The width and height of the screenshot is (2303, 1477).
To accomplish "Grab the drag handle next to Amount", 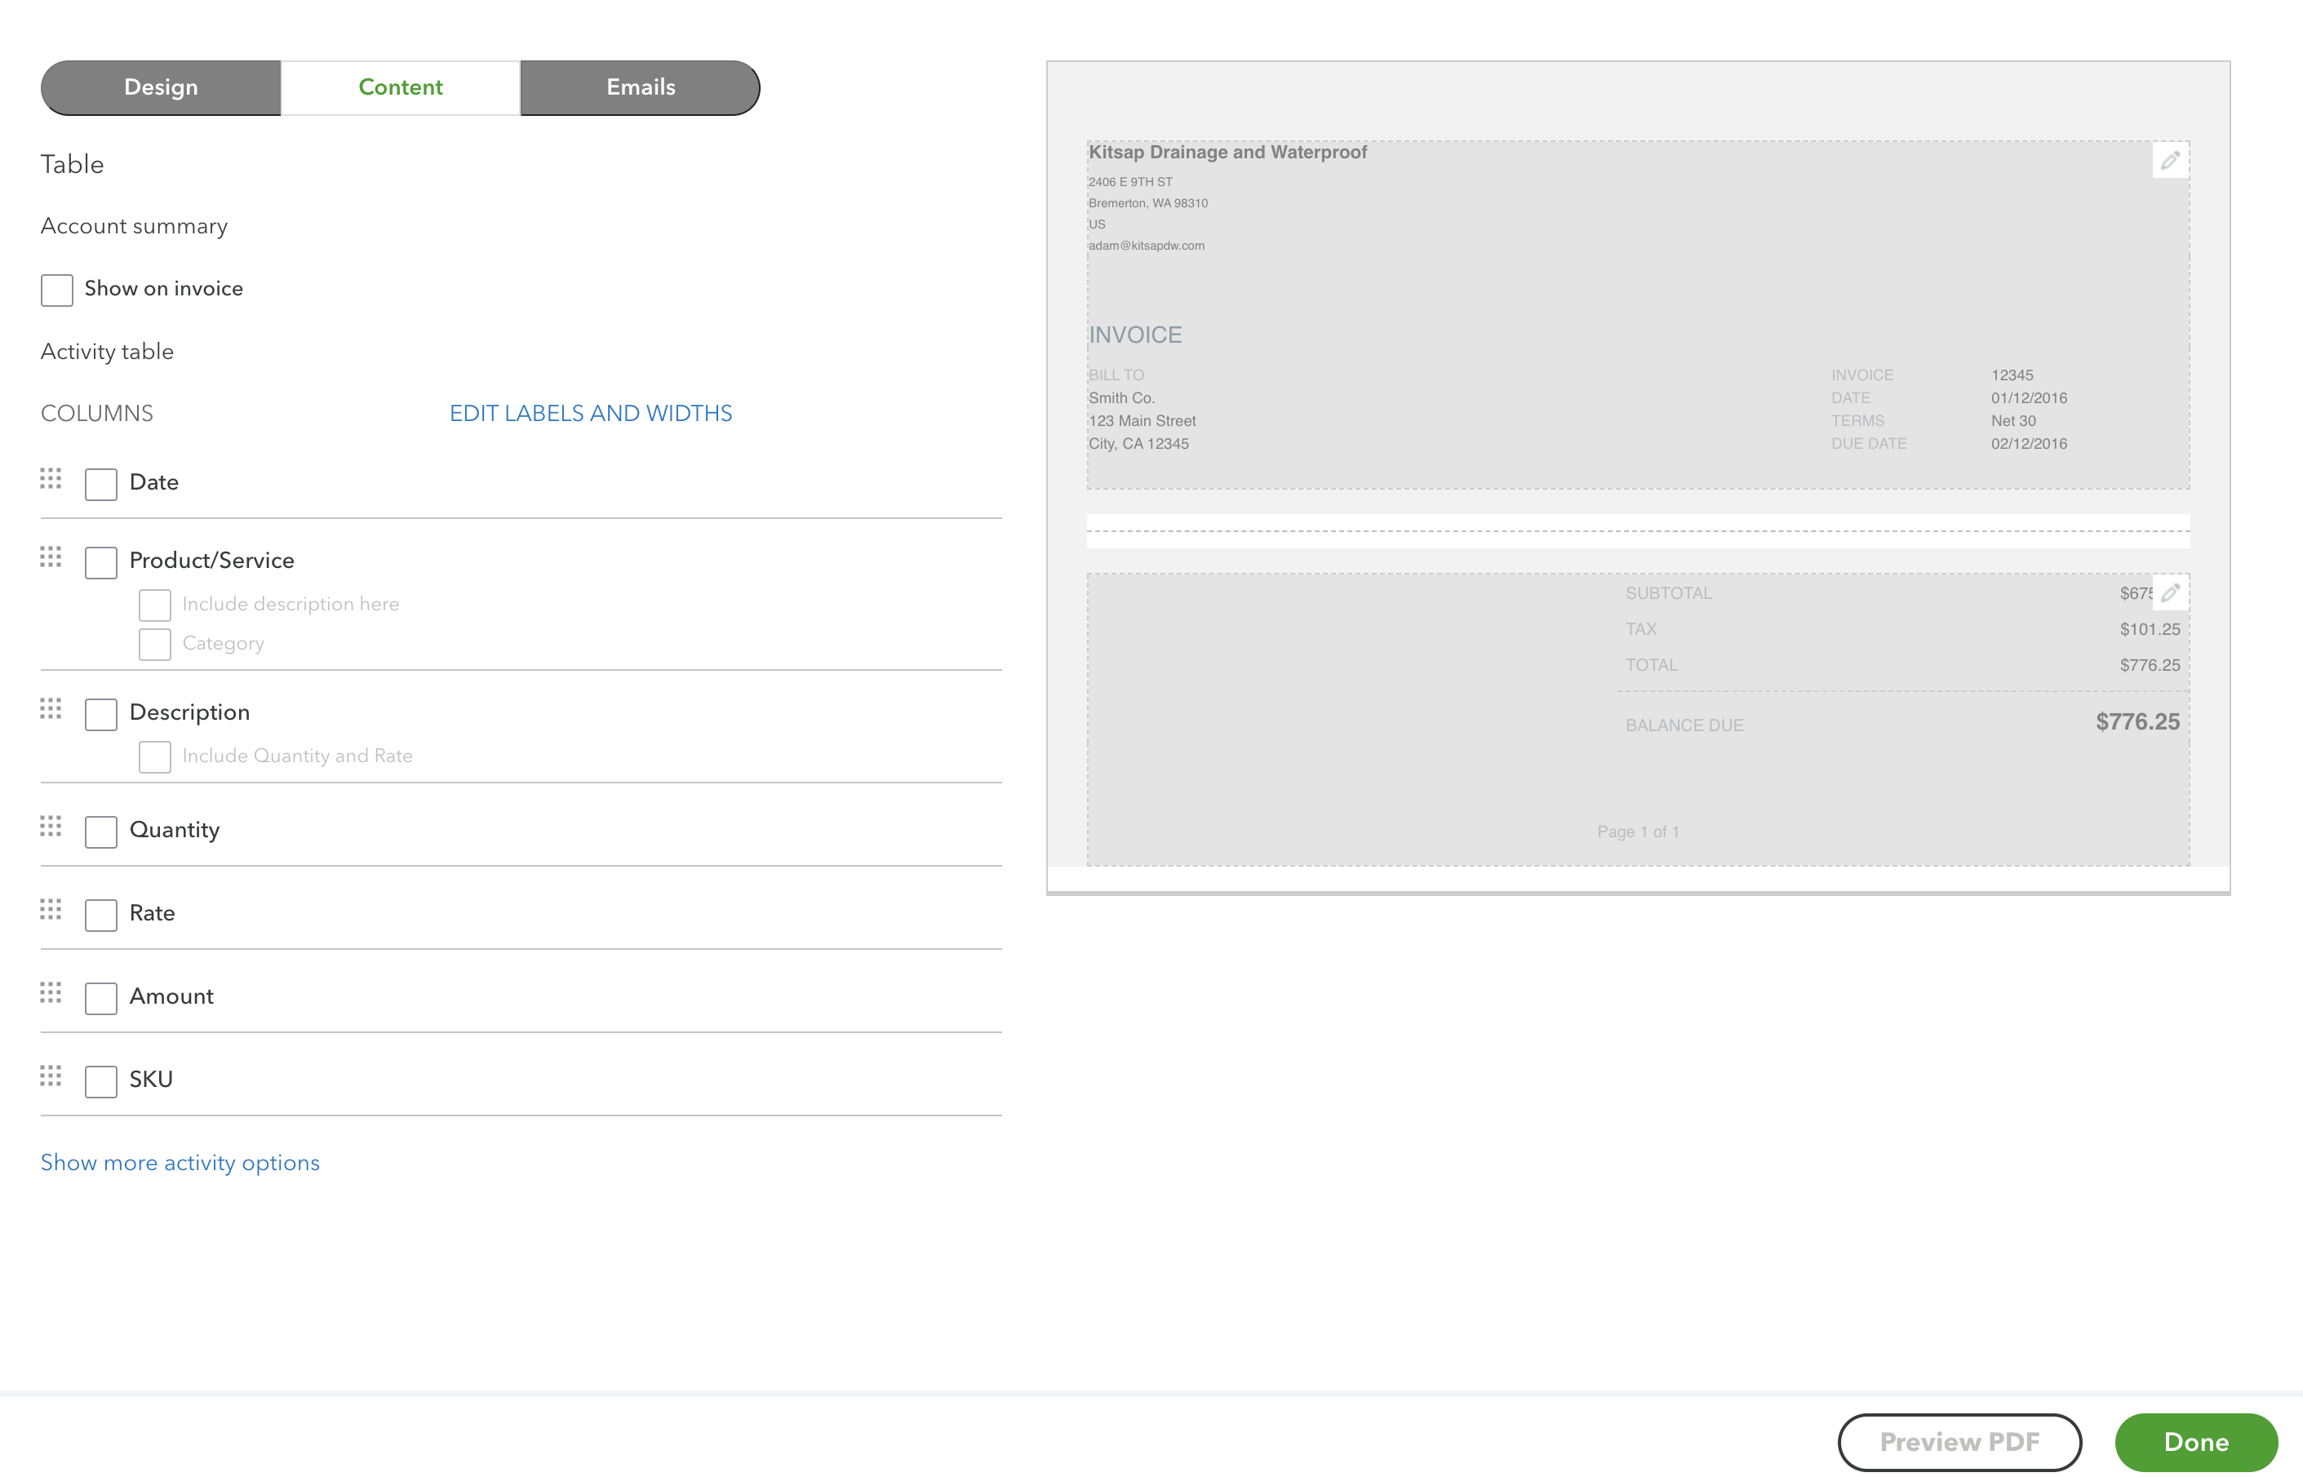I will tap(51, 994).
